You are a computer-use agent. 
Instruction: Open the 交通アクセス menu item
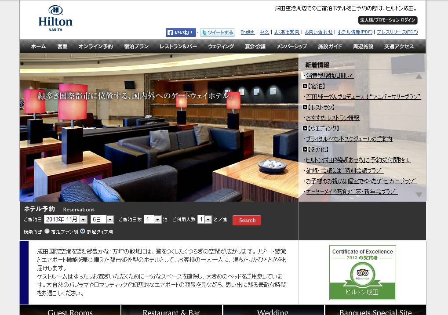pos(399,46)
